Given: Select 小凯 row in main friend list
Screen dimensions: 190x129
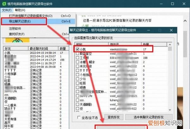Looking at the screenshot, I should (36, 53).
